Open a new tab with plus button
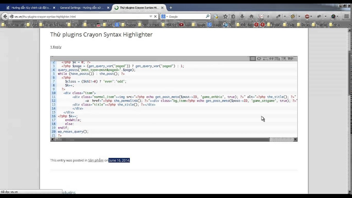The image size is (352, 198). click(x=171, y=8)
